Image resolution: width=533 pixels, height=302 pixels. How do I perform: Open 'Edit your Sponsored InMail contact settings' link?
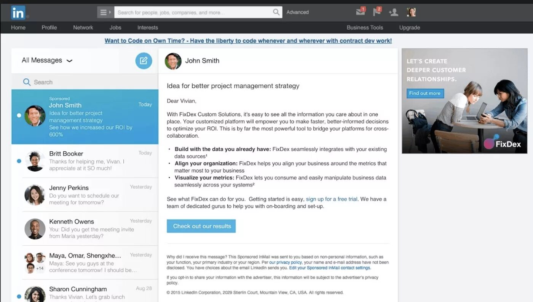click(x=330, y=268)
